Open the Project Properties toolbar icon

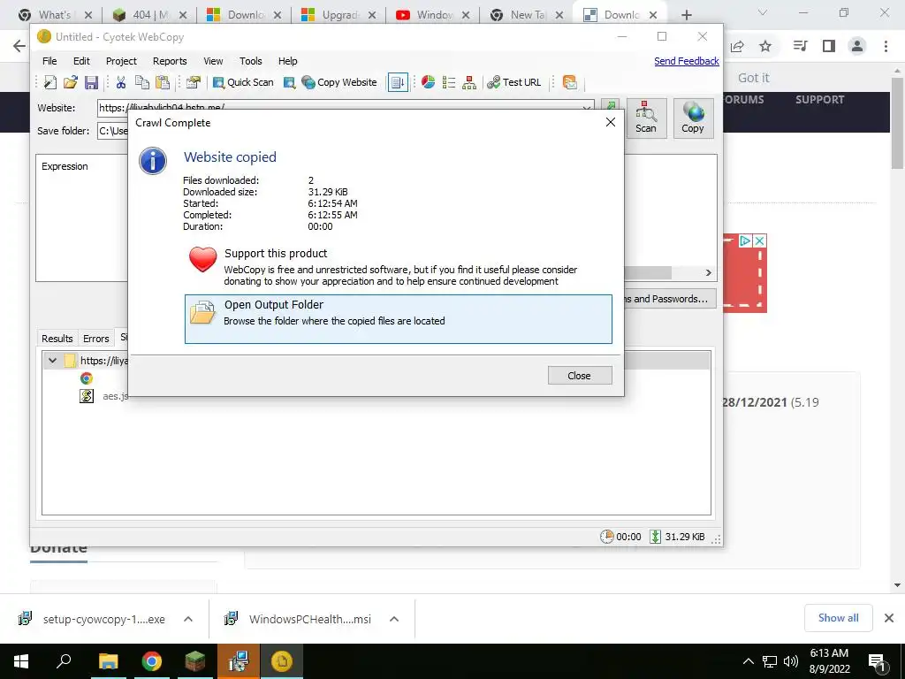coord(193,82)
